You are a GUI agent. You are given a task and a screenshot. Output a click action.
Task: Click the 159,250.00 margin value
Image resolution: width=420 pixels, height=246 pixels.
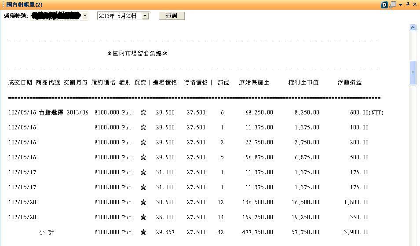(258, 217)
